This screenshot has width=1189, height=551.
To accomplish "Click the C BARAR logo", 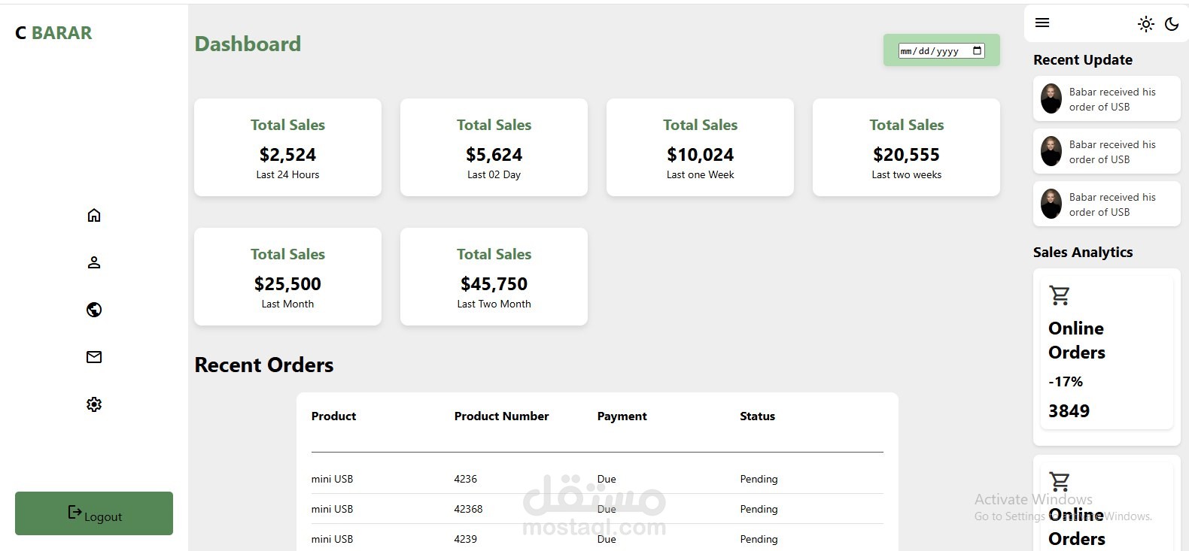I will pos(53,33).
